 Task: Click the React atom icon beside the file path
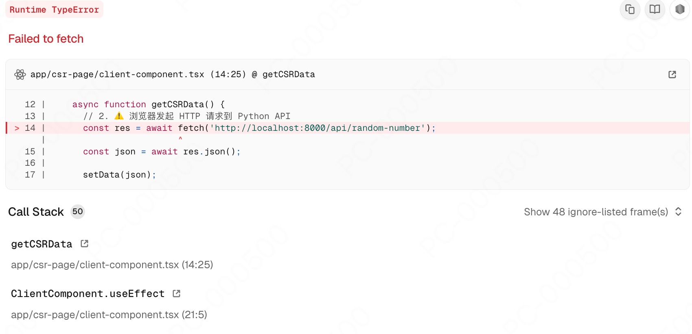[20, 74]
